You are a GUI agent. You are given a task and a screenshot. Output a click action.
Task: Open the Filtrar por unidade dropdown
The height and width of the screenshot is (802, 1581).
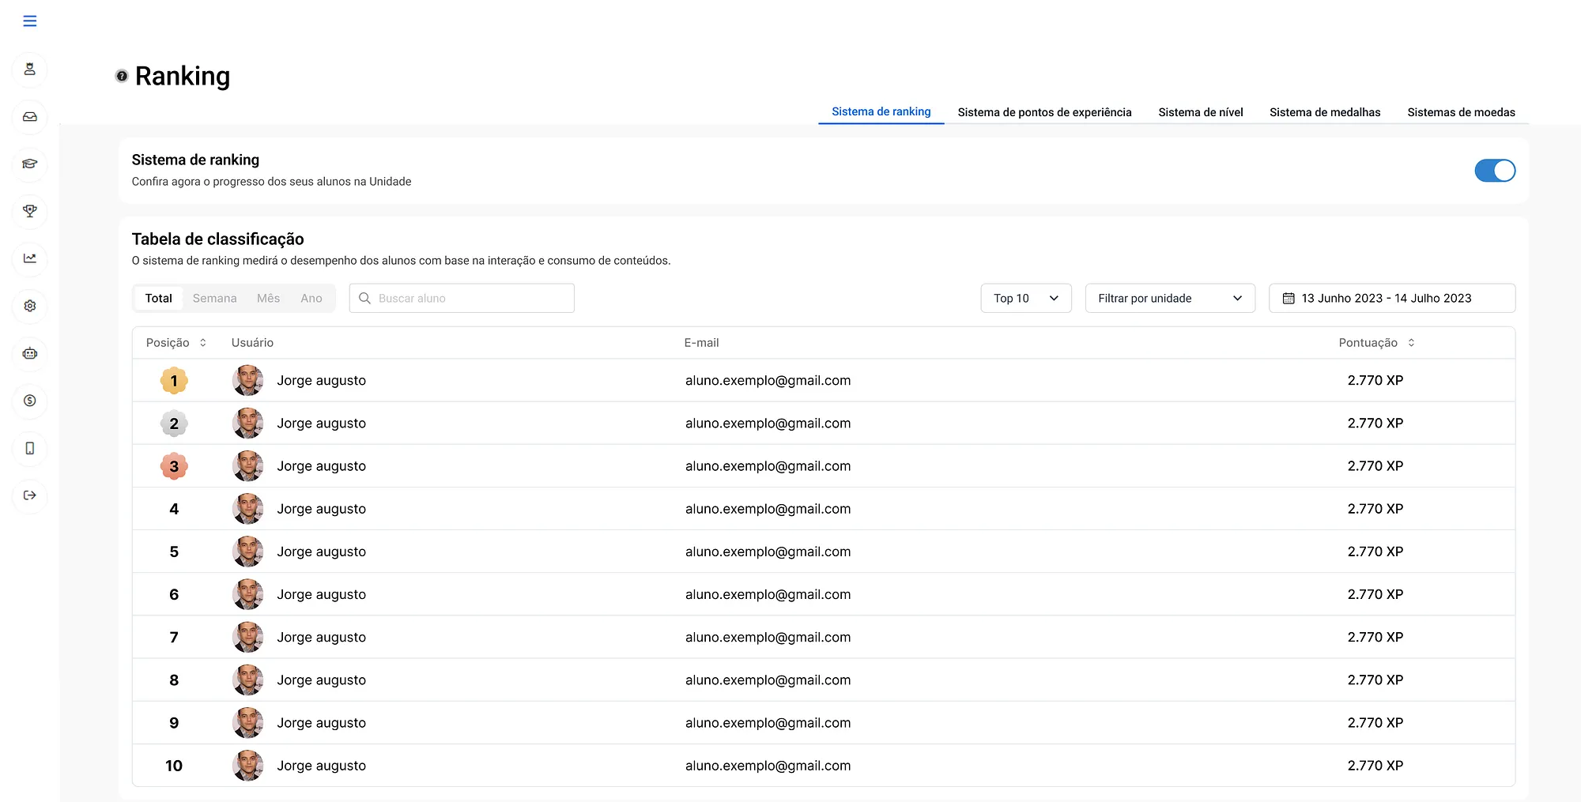(1169, 299)
